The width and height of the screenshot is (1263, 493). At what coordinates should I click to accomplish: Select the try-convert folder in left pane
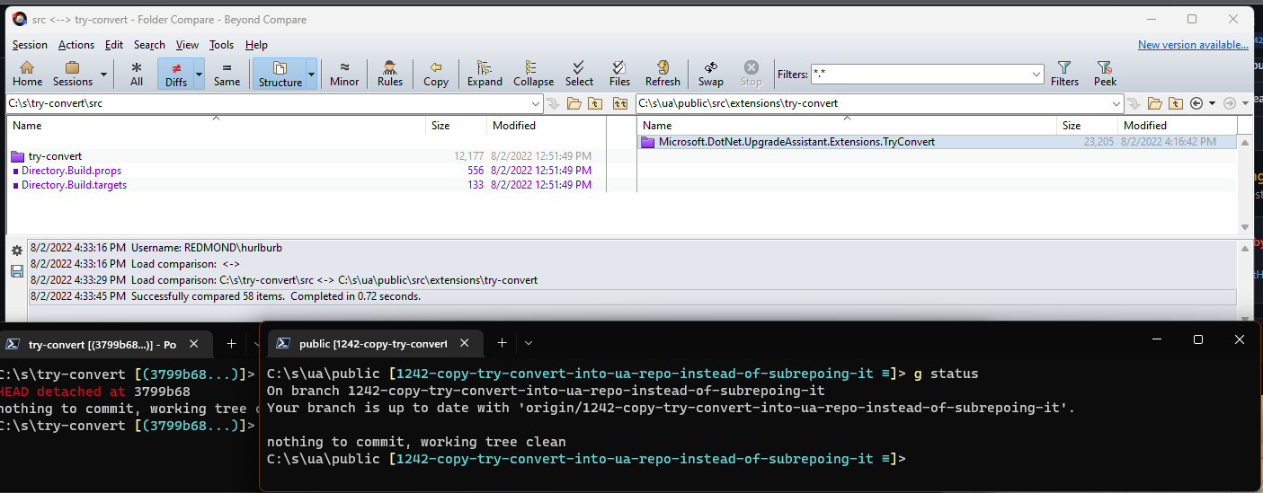point(55,156)
